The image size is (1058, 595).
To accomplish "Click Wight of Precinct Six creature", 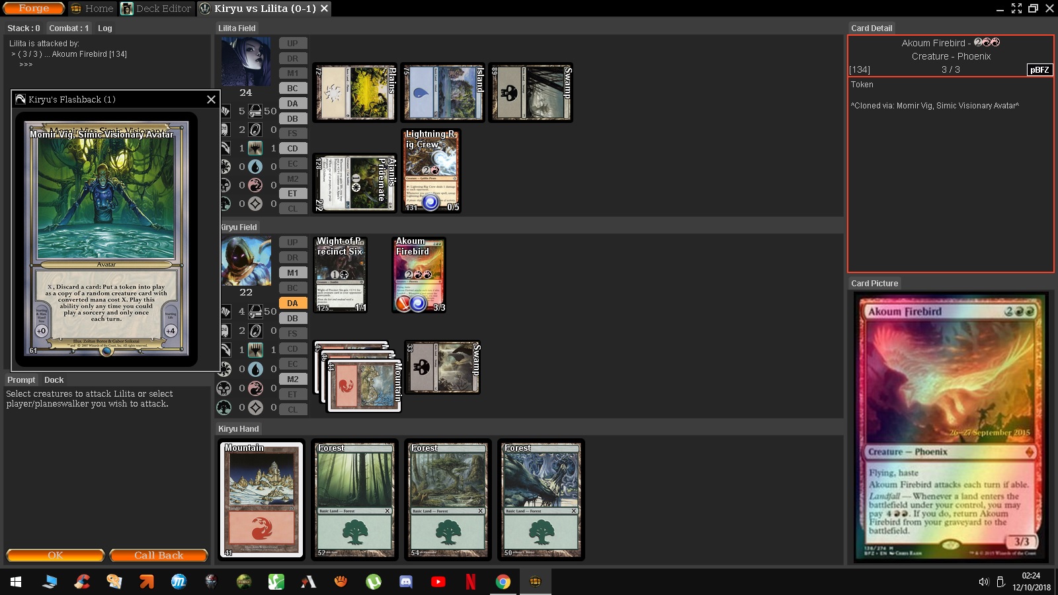I will (x=340, y=275).
